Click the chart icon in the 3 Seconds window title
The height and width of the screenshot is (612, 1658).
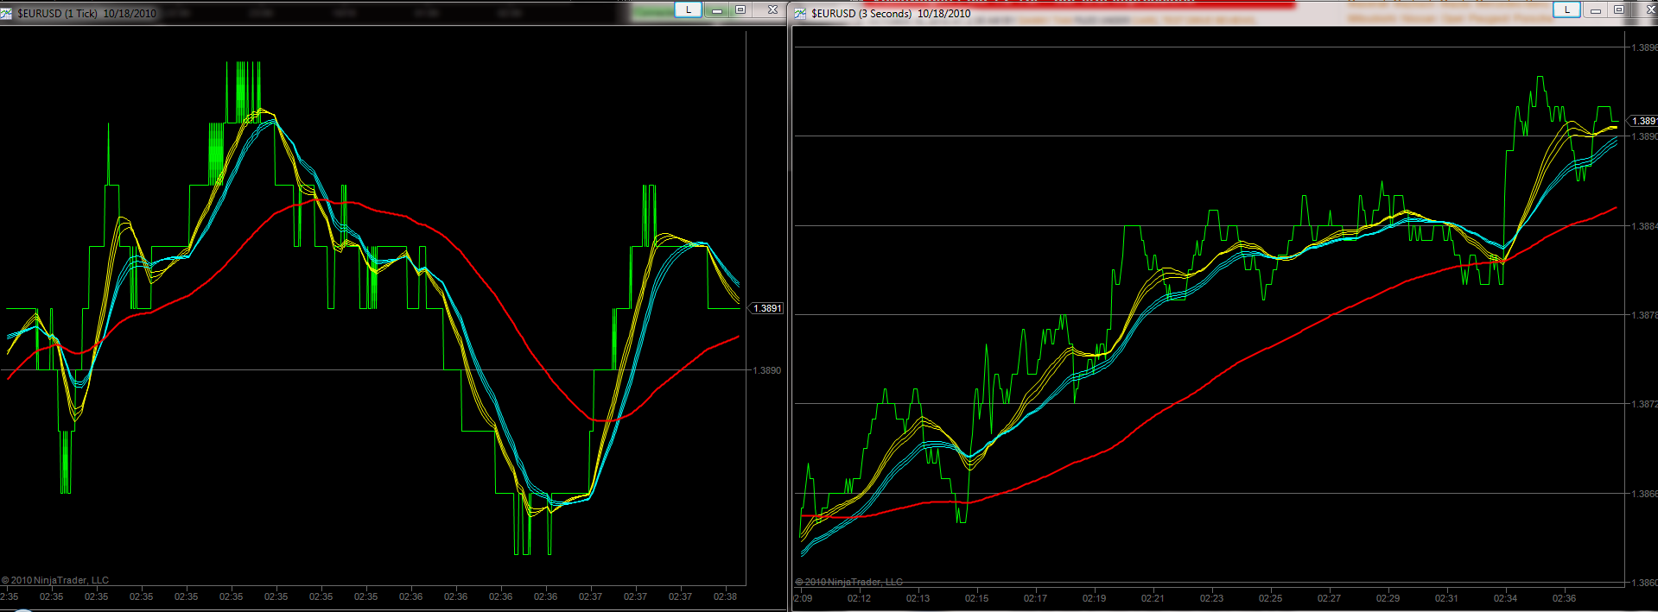pyautogui.click(x=800, y=13)
